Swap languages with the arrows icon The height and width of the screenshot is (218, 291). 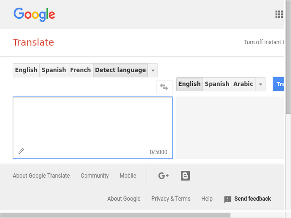(164, 87)
